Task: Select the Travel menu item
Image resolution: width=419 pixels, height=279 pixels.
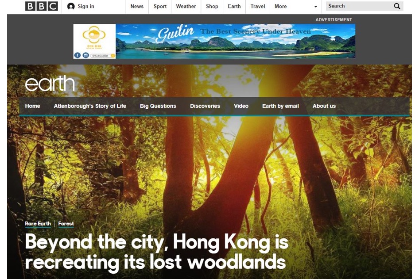Action: tap(258, 6)
